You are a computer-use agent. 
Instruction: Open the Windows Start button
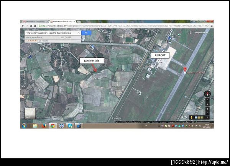pyautogui.click(x=24, y=126)
